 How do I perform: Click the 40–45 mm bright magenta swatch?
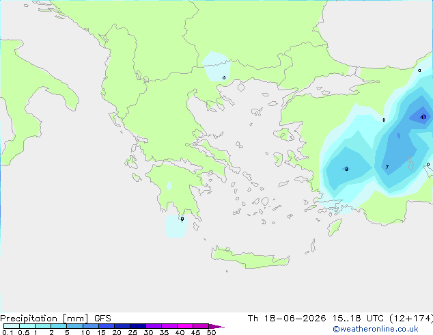point(185,326)
